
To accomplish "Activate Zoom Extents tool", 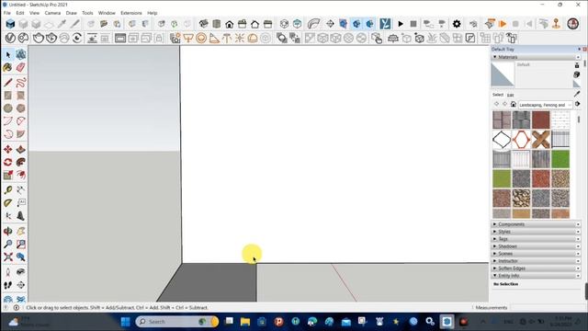I will click(8, 257).
